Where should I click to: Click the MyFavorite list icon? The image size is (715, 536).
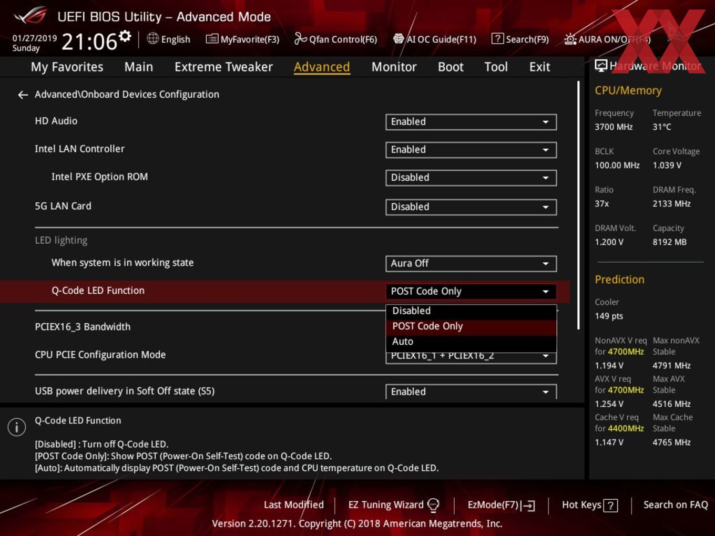point(212,39)
